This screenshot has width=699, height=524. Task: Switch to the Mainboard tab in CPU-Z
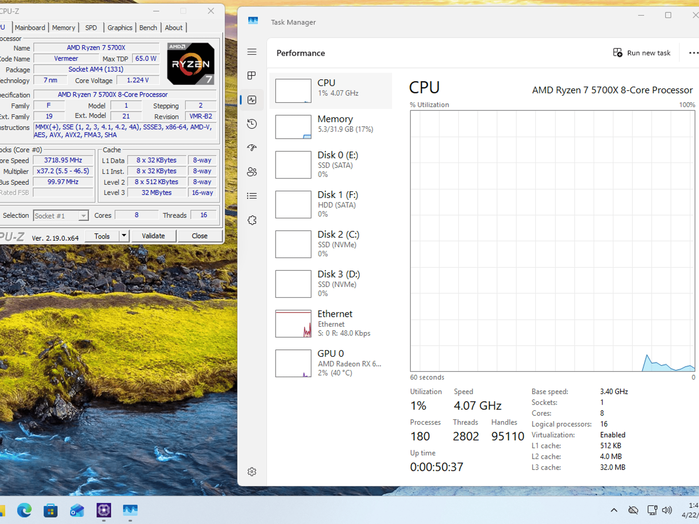point(30,28)
